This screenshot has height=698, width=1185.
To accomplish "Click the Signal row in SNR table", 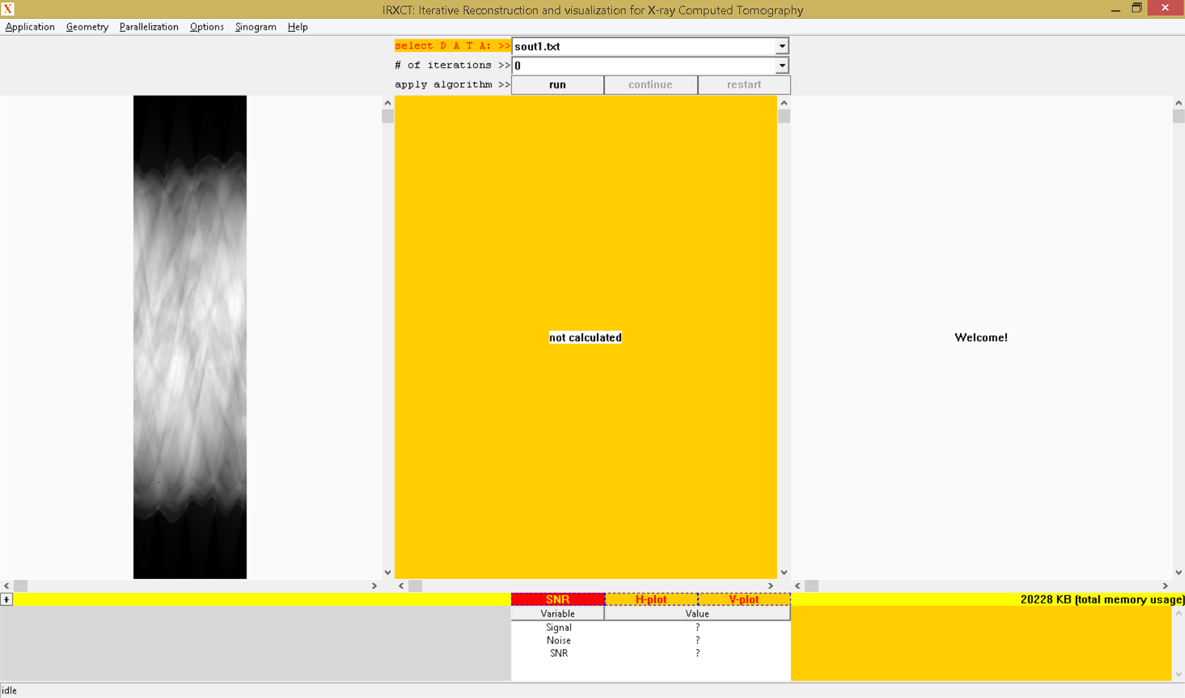I will tap(651, 628).
